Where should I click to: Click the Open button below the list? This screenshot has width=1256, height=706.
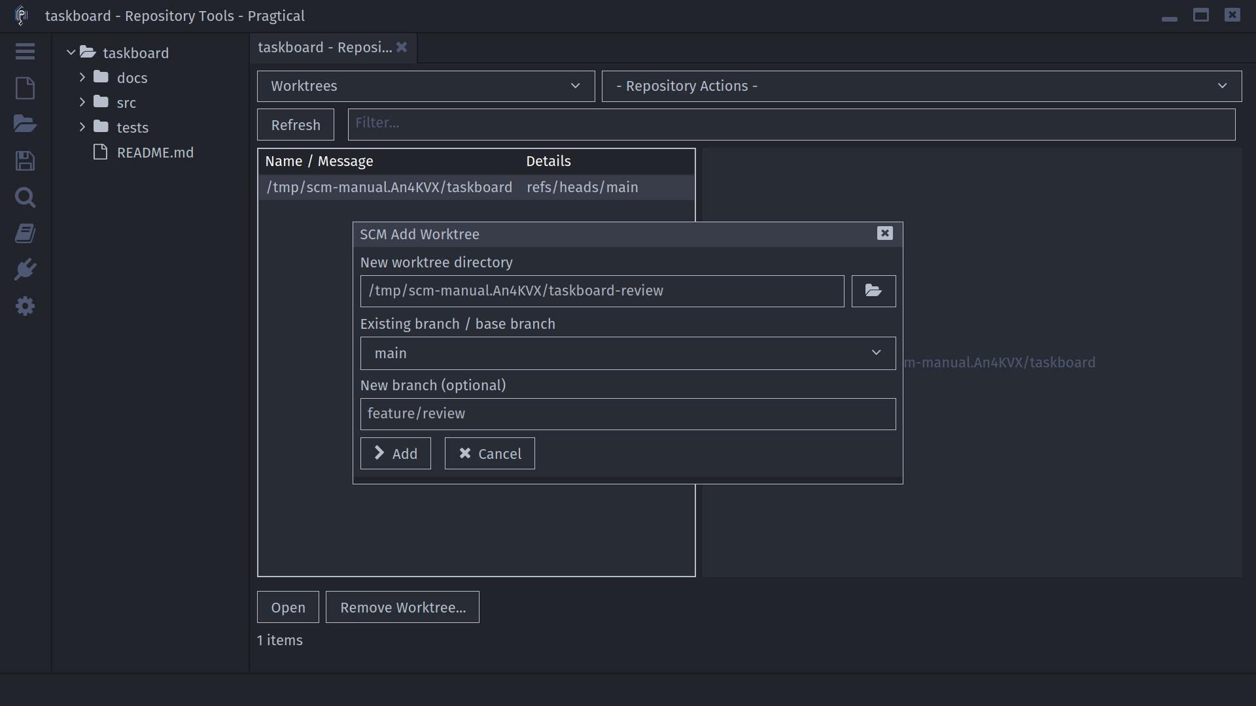[x=288, y=607]
